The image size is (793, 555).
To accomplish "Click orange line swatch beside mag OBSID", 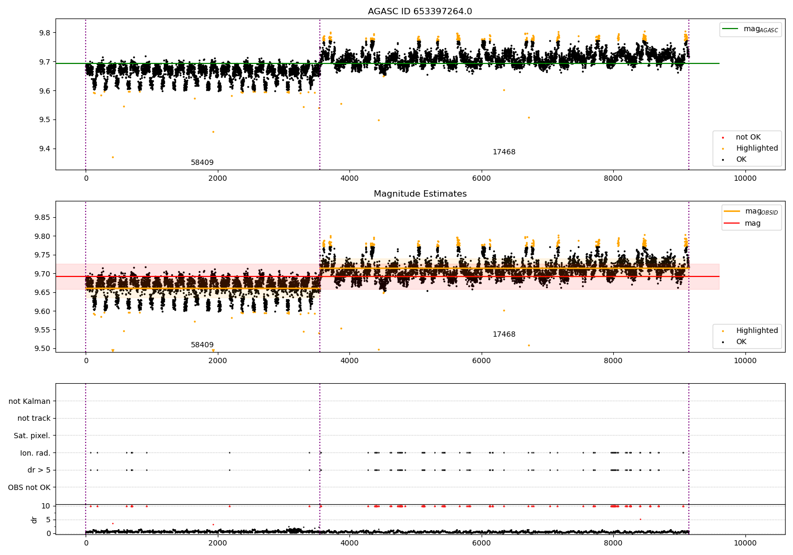I will tap(732, 211).
